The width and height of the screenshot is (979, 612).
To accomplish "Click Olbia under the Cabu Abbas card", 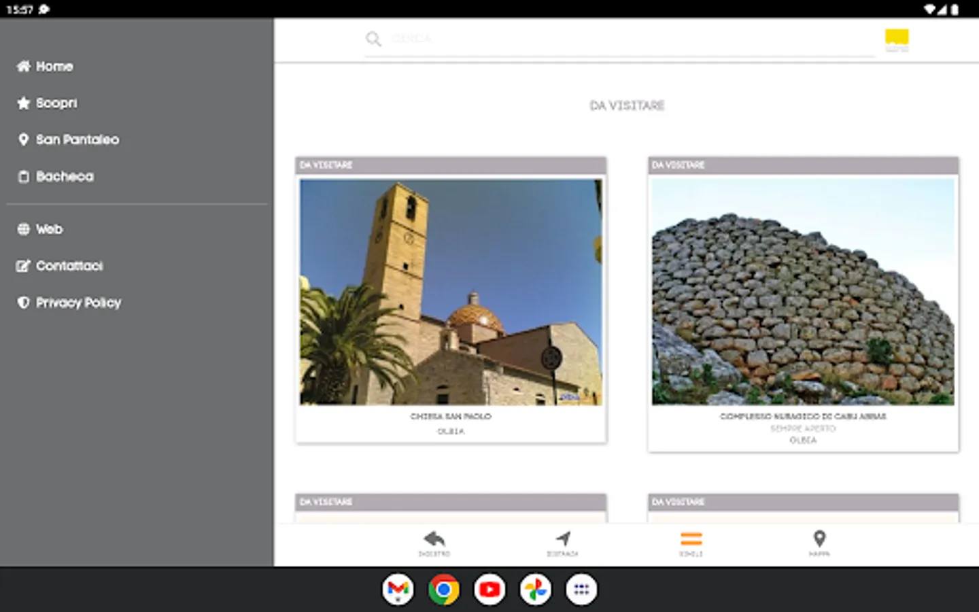I will [803, 440].
